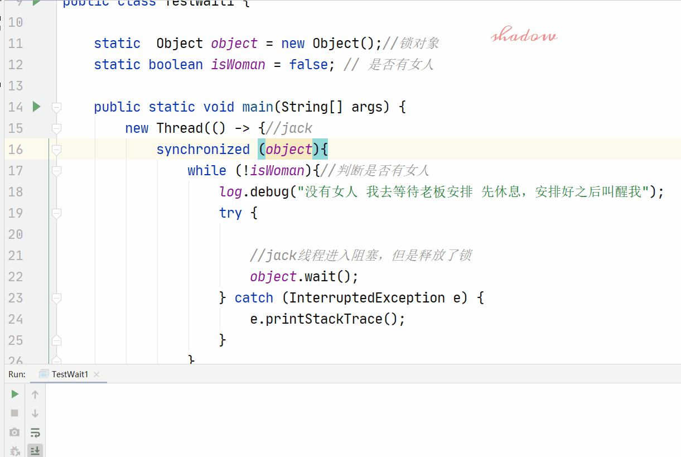Click 'Thread' on line 15
This screenshot has width=681, height=457.
coord(180,128)
